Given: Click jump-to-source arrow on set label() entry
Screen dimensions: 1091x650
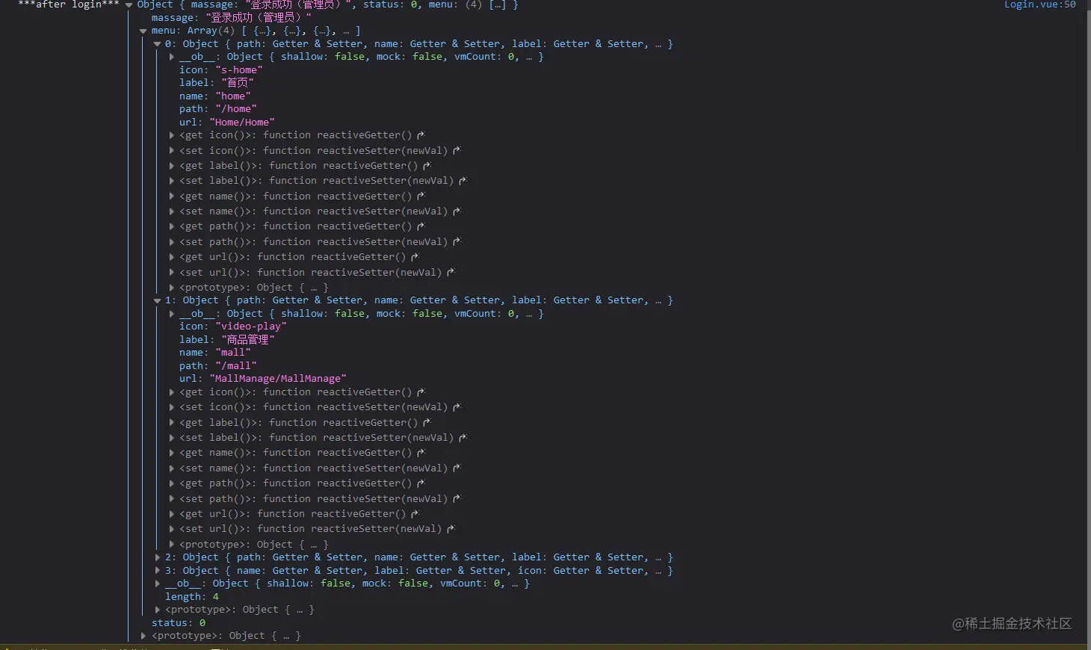Looking at the screenshot, I should pyautogui.click(x=462, y=180).
